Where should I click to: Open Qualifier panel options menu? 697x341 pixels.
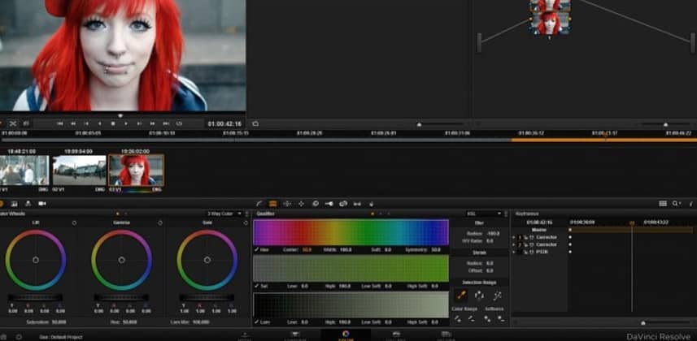(506, 214)
